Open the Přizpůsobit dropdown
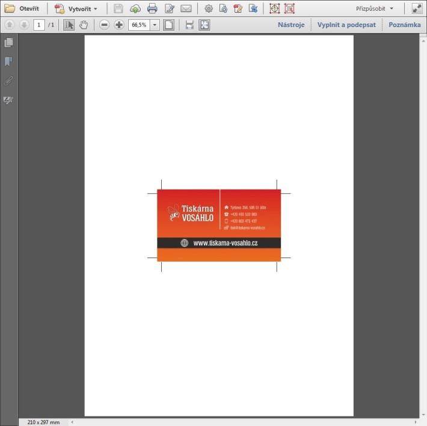The height and width of the screenshot is (426, 427). tap(375, 8)
